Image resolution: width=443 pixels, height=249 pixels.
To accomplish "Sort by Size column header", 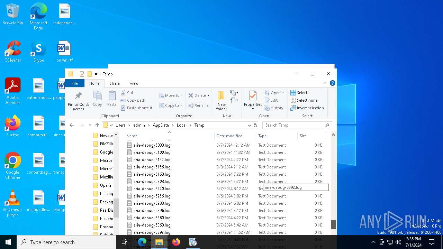I will pos(311,136).
